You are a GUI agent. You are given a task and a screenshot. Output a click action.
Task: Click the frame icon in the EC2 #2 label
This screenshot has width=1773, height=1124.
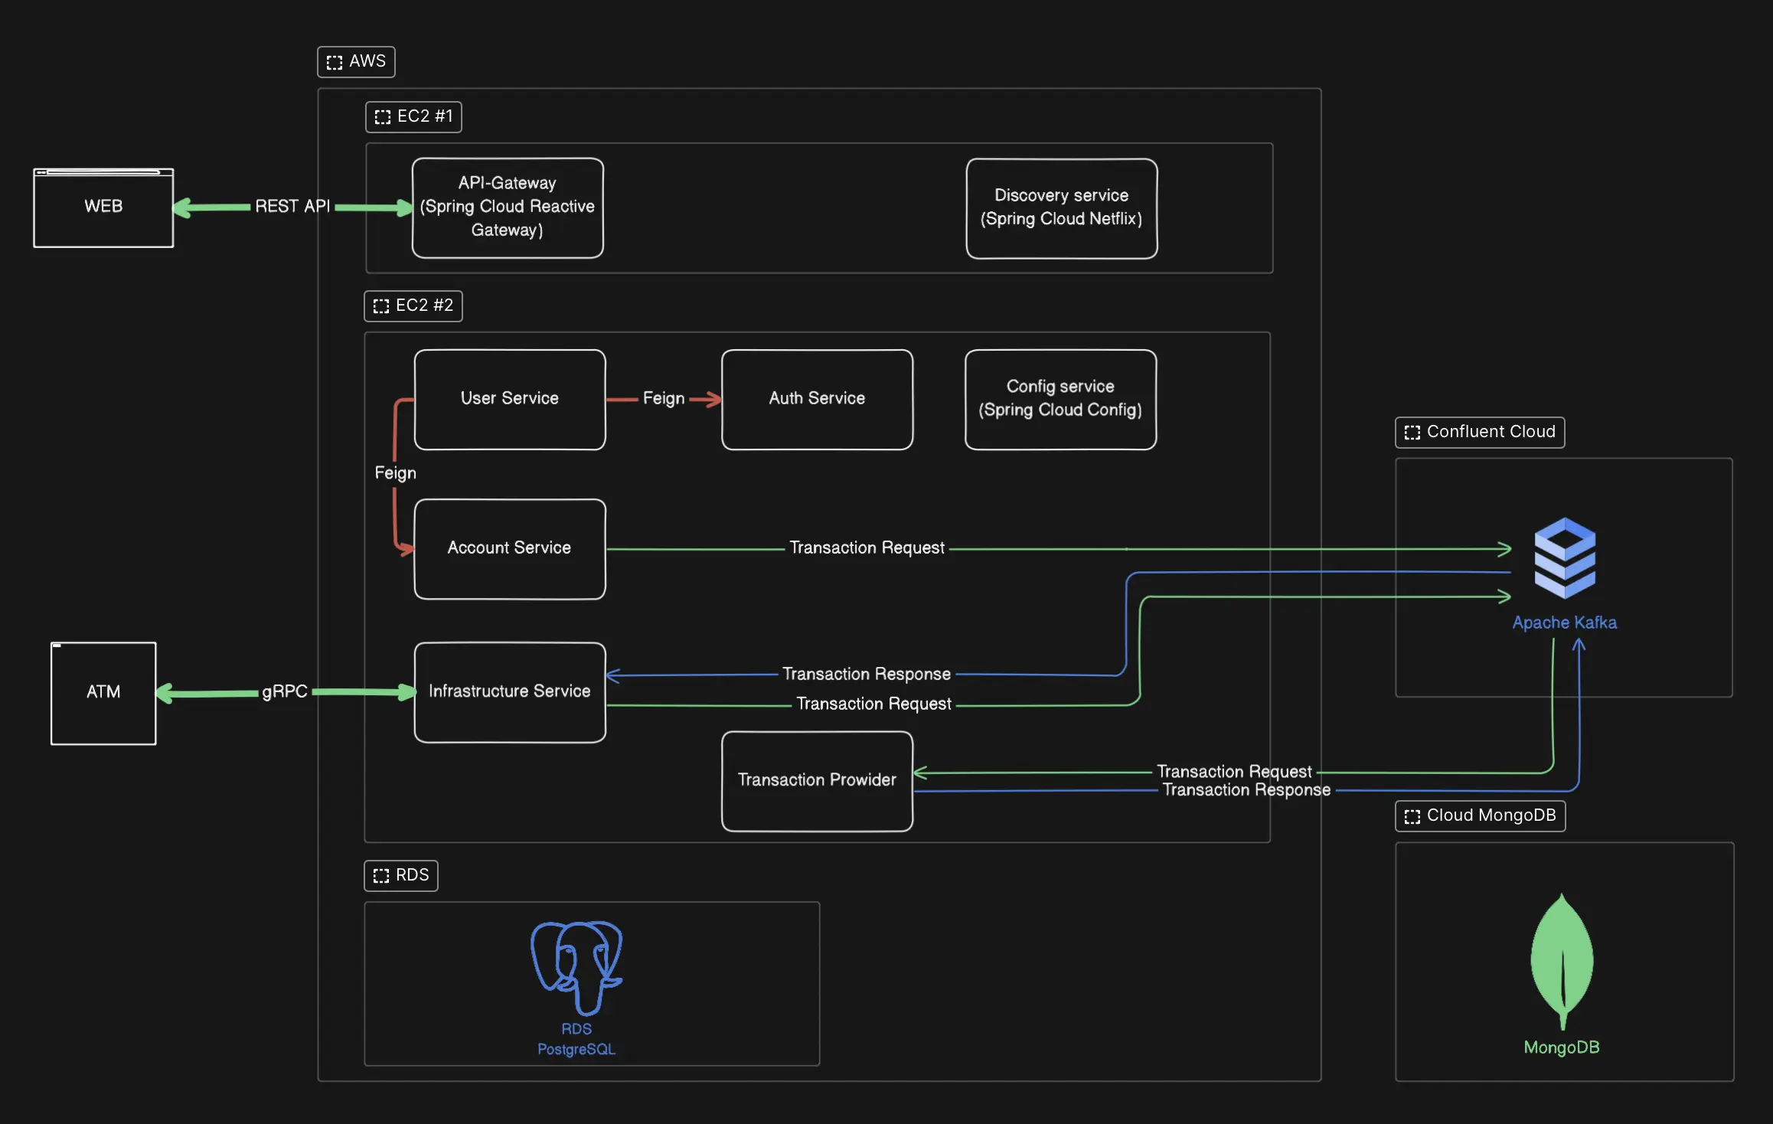(x=381, y=307)
